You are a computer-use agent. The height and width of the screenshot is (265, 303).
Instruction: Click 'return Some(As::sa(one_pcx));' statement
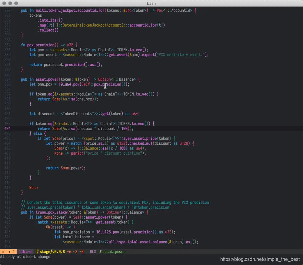68,99
